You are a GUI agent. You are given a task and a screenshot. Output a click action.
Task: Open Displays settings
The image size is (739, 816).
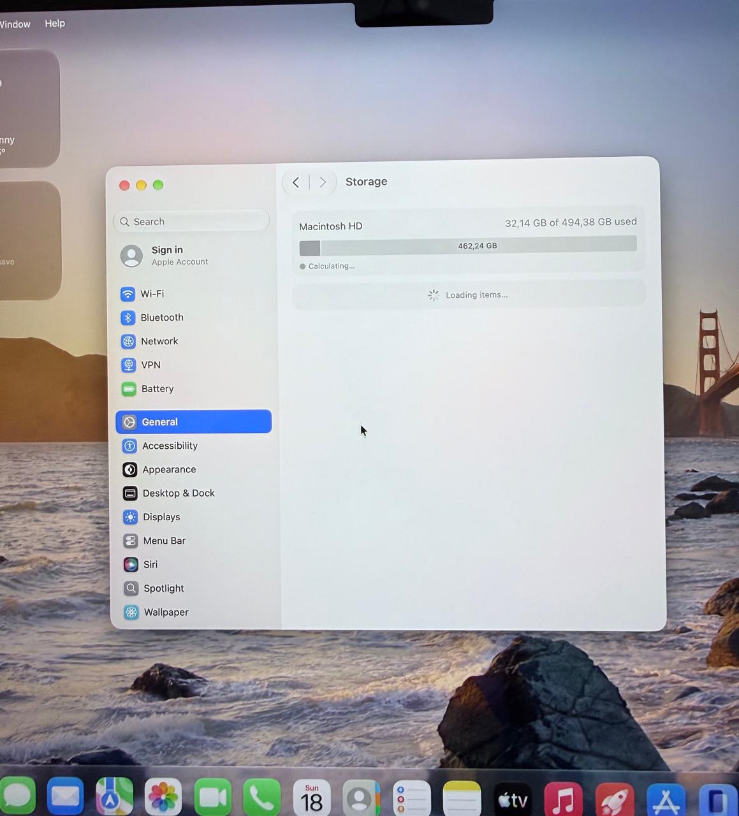tap(194, 517)
